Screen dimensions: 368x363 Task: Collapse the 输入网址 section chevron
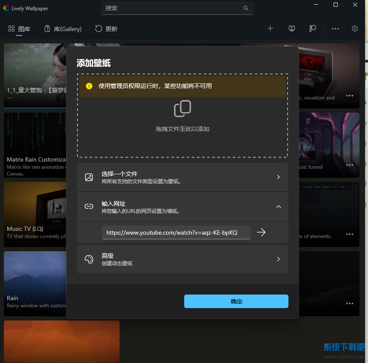(279, 207)
